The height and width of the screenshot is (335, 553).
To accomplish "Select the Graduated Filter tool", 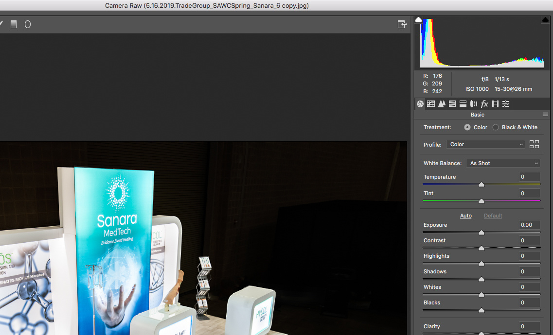I will point(14,24).
